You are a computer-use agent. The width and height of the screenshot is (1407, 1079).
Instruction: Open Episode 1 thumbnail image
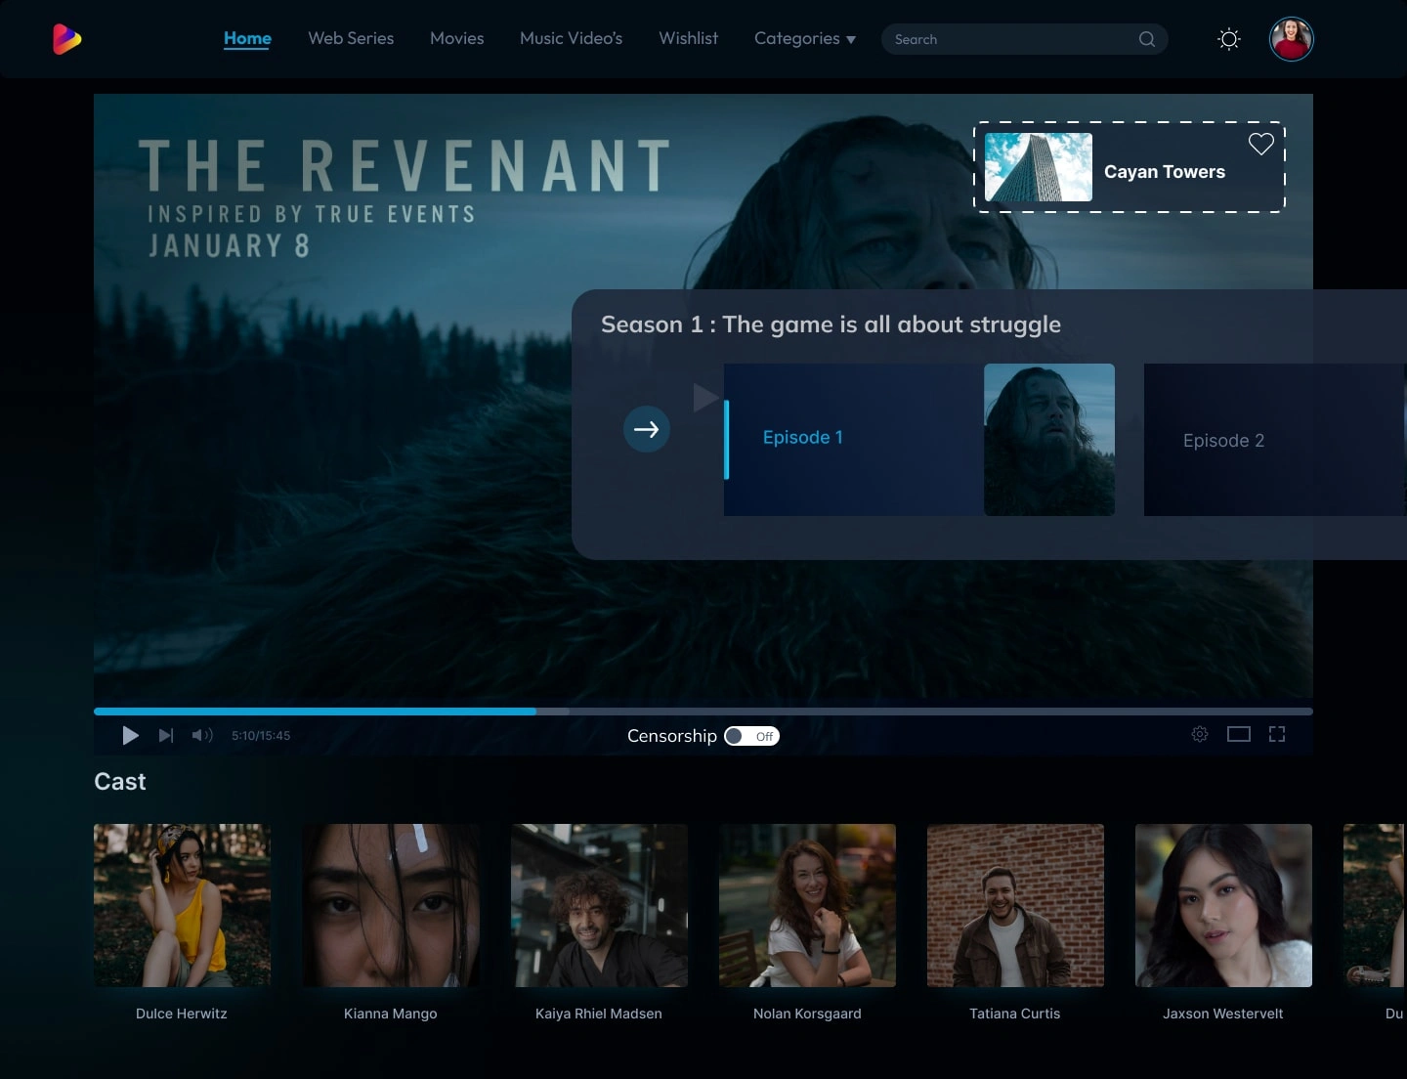pyautogui.click(x=1049, y=440)
